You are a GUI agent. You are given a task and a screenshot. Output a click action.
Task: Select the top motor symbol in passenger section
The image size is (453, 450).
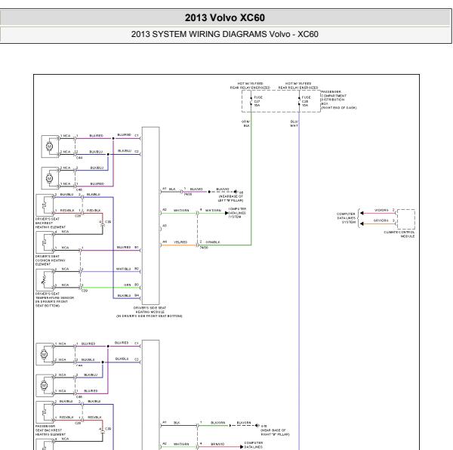pyautogui.click(x=45, y=354)
